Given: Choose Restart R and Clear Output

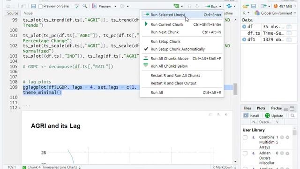Looking at the screenshot, I should pos(182,83).
